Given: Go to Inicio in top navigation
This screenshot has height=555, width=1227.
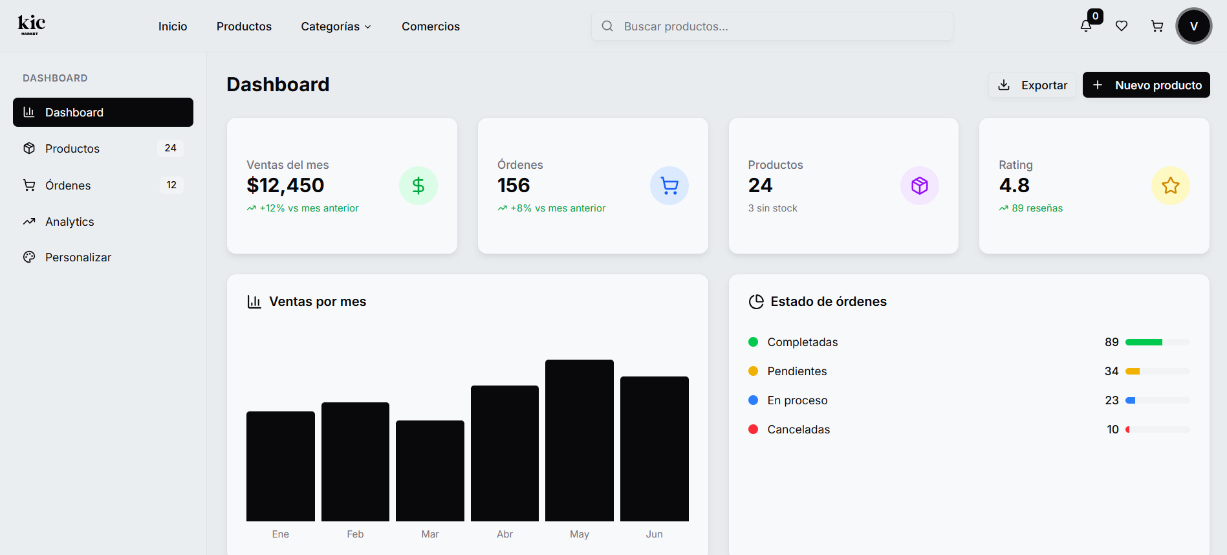Looking at the screenshot, I should 173,27.
